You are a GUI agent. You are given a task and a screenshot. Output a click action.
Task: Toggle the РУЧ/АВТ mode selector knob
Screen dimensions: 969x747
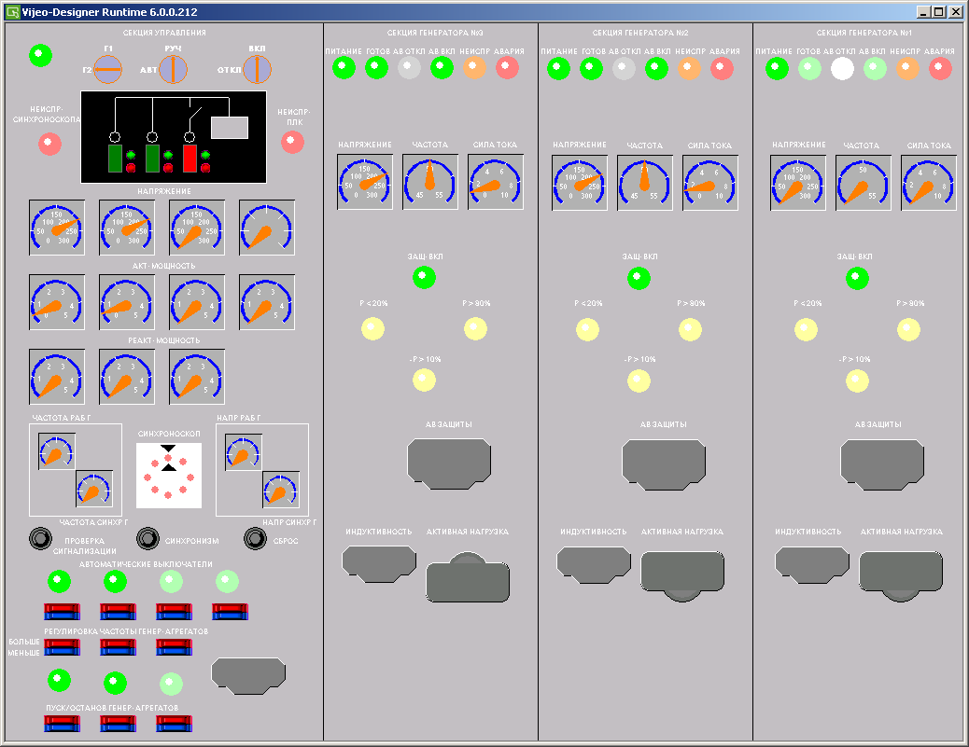point(173,69)
